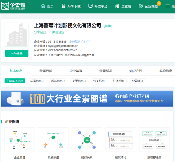This screenshot has height=162, width=175.
Task: Open 首页 in the top navigation
Action: click(50, 6)
